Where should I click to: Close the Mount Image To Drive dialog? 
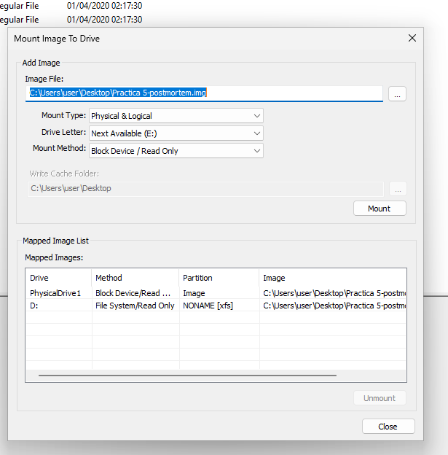point(412,38)
